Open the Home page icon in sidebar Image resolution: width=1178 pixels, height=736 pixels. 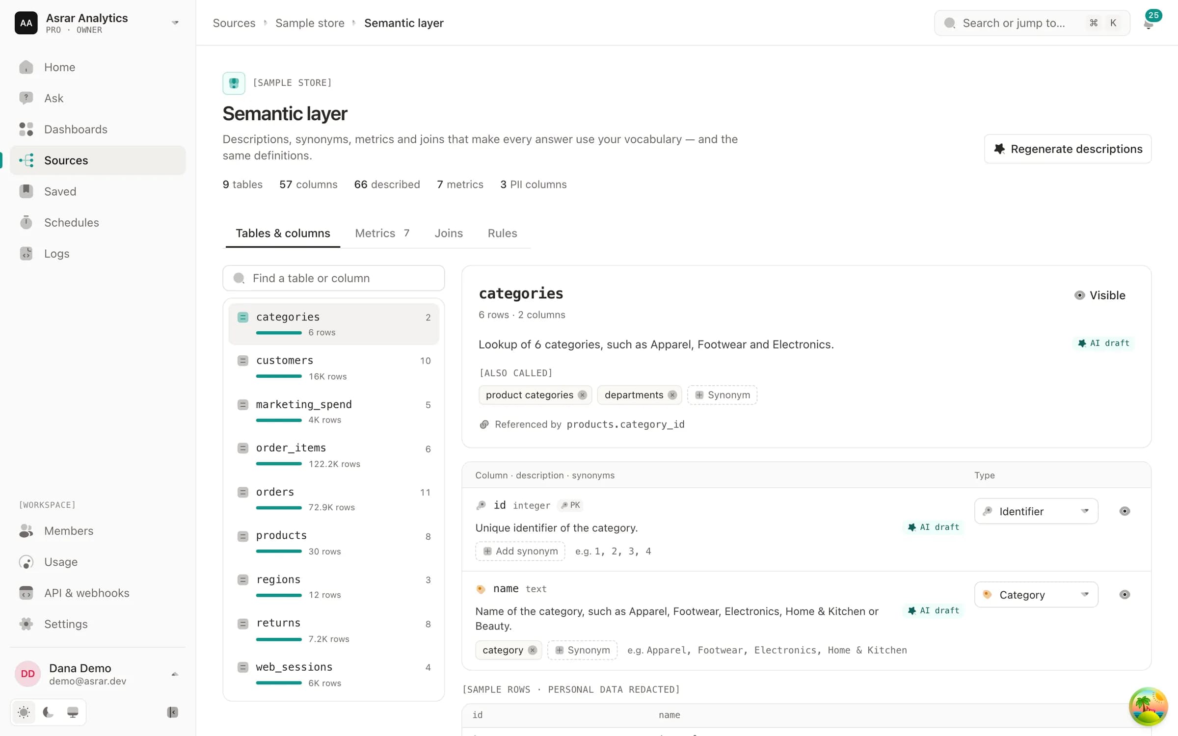click(26, 67)
